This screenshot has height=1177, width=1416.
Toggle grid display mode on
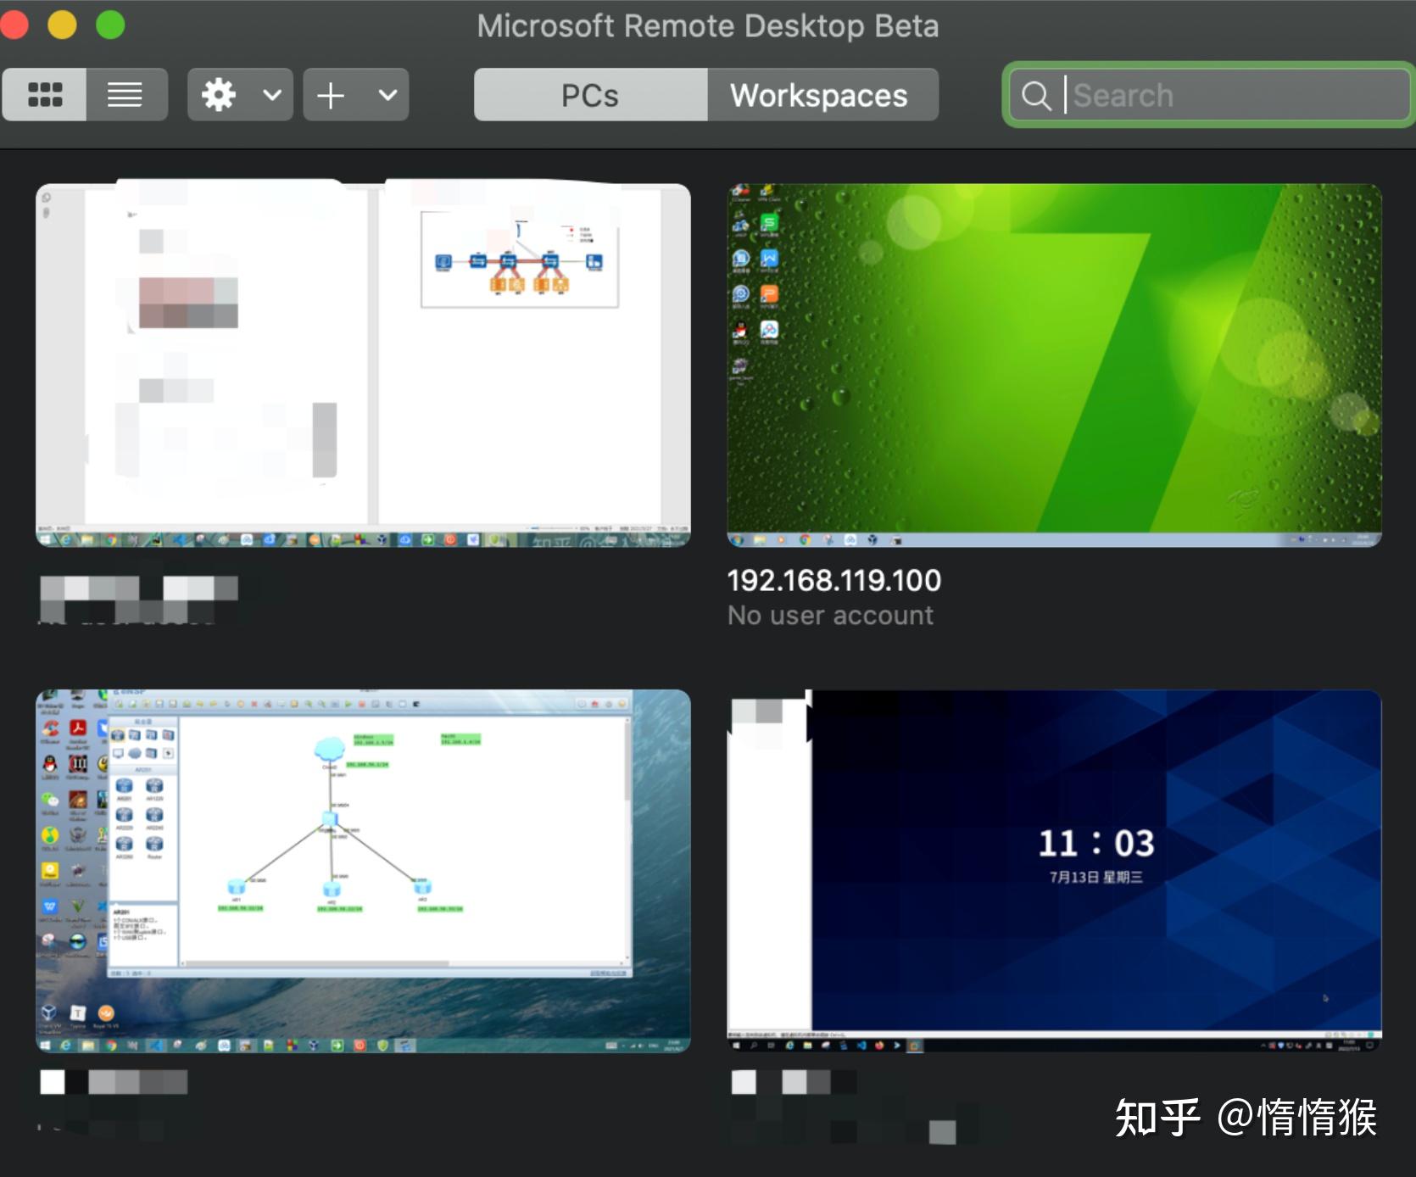pyautogui.click(x=44, y=94)
